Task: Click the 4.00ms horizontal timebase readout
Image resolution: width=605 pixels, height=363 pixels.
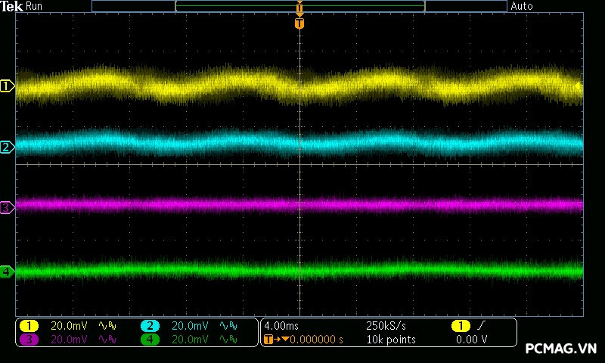Action: pos(283,326)
